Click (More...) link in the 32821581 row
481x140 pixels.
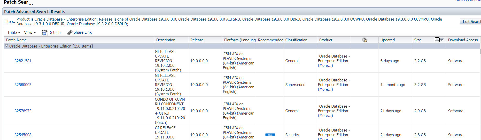click(325, 66)
